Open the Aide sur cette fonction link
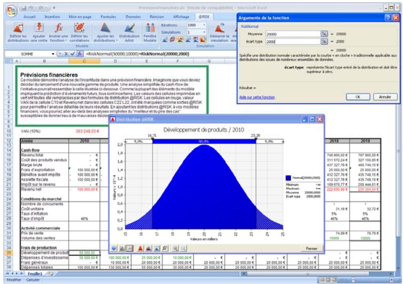Image resolution: width=403 pixels, height=284 pixels. (x=257, y=97)
